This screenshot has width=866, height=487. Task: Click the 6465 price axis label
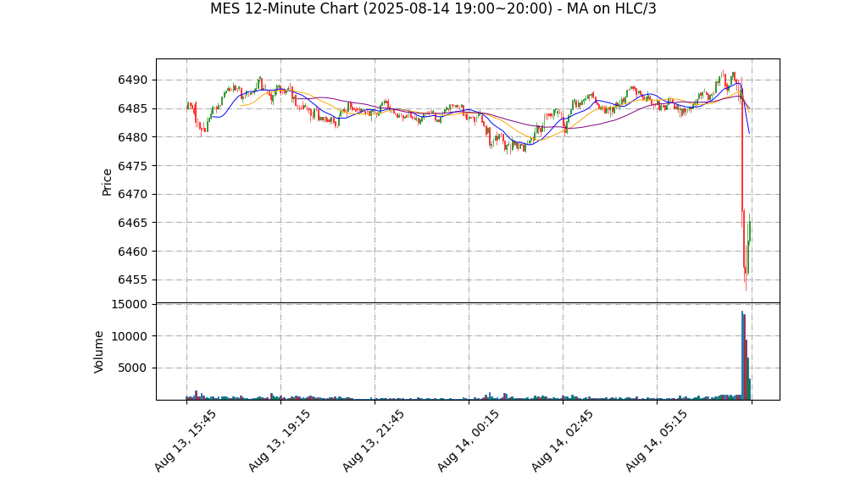(132, 223)
